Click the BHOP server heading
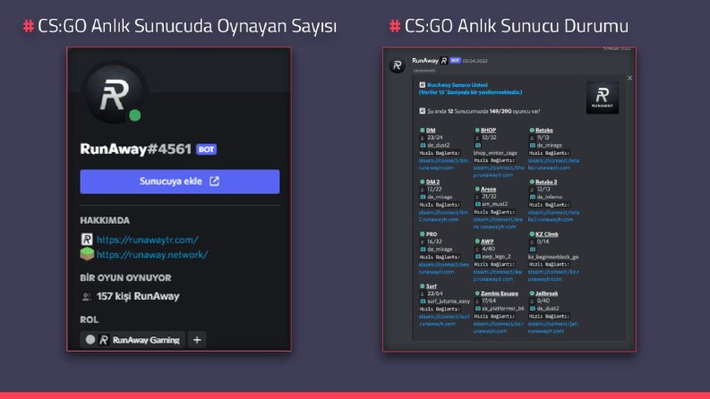The image size is (710, 399). coord(488,130)
